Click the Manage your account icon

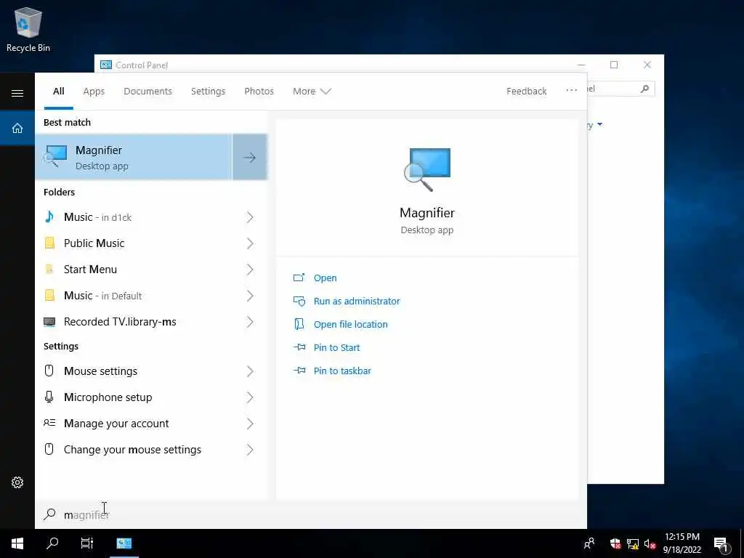click(x=49, y=423)
